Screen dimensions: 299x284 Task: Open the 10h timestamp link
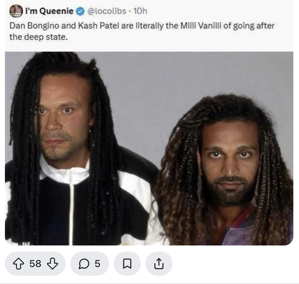pyautogui.click(x=140, y=11)
